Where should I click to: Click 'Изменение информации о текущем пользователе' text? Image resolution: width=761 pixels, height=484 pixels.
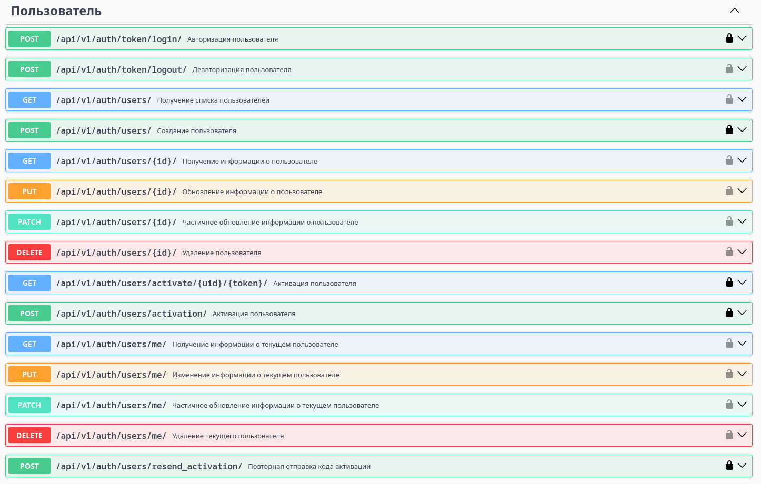(256, 375)
